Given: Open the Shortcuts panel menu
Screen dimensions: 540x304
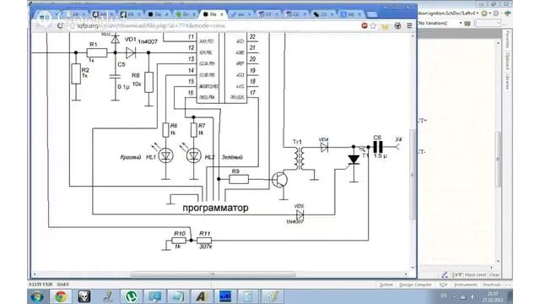Looking at the screenshot, I should [x=491, y=285].
